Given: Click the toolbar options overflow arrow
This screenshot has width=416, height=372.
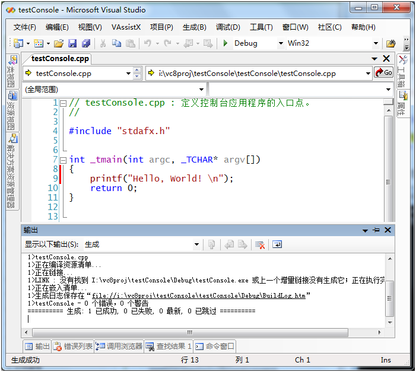Looking at the screenshot, I should [407, 44].
